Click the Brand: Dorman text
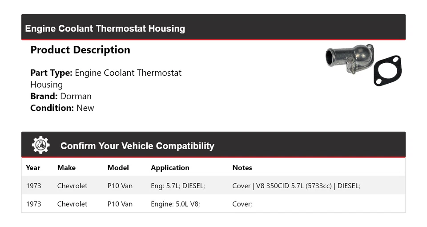 point(61,96)
